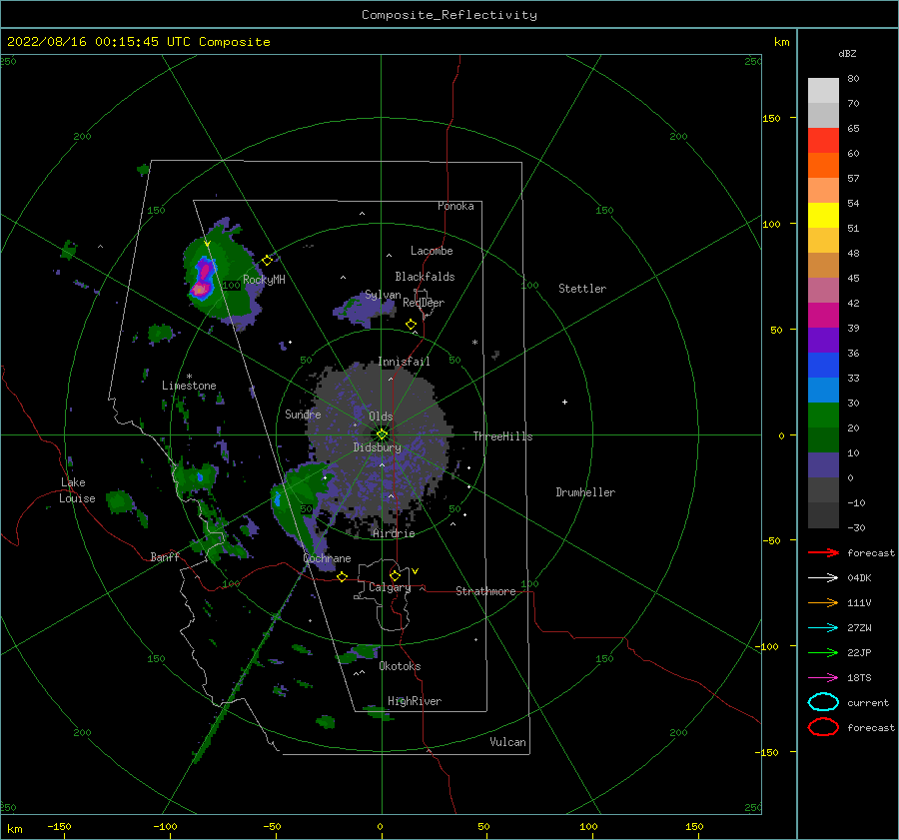Screen dimensions: 899x840
Task: Click the Drumheller label
Action: (x=585, y=492)
